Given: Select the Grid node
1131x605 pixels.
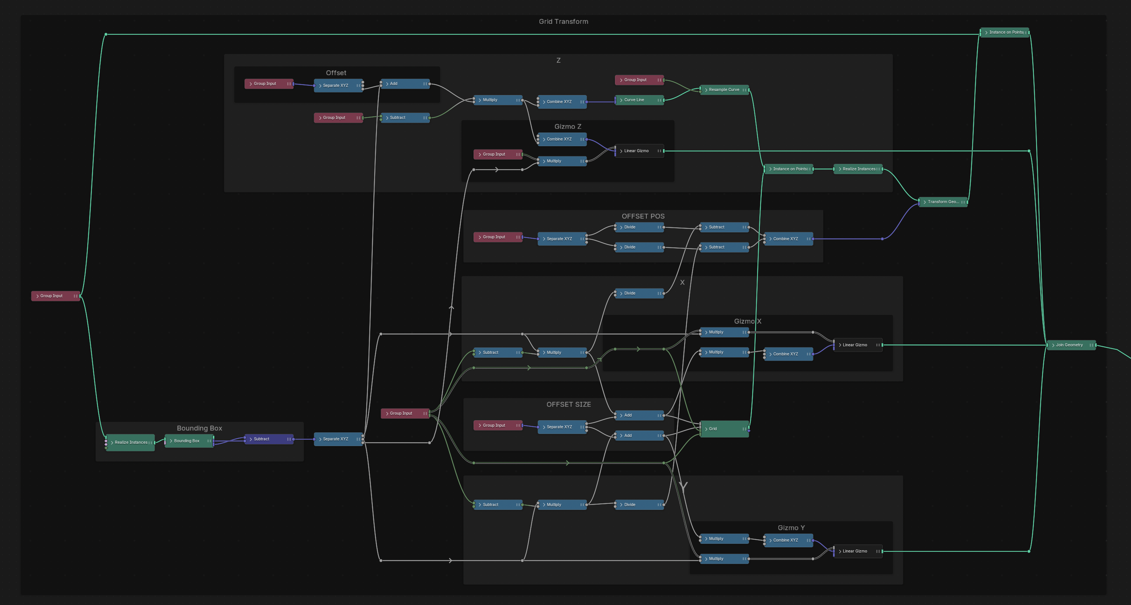Looking at the screenshot, I should (724, 429).
